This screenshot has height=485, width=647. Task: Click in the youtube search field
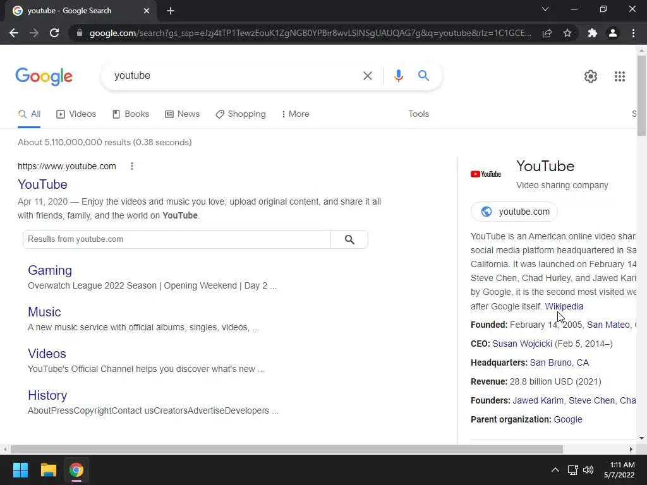235,76
